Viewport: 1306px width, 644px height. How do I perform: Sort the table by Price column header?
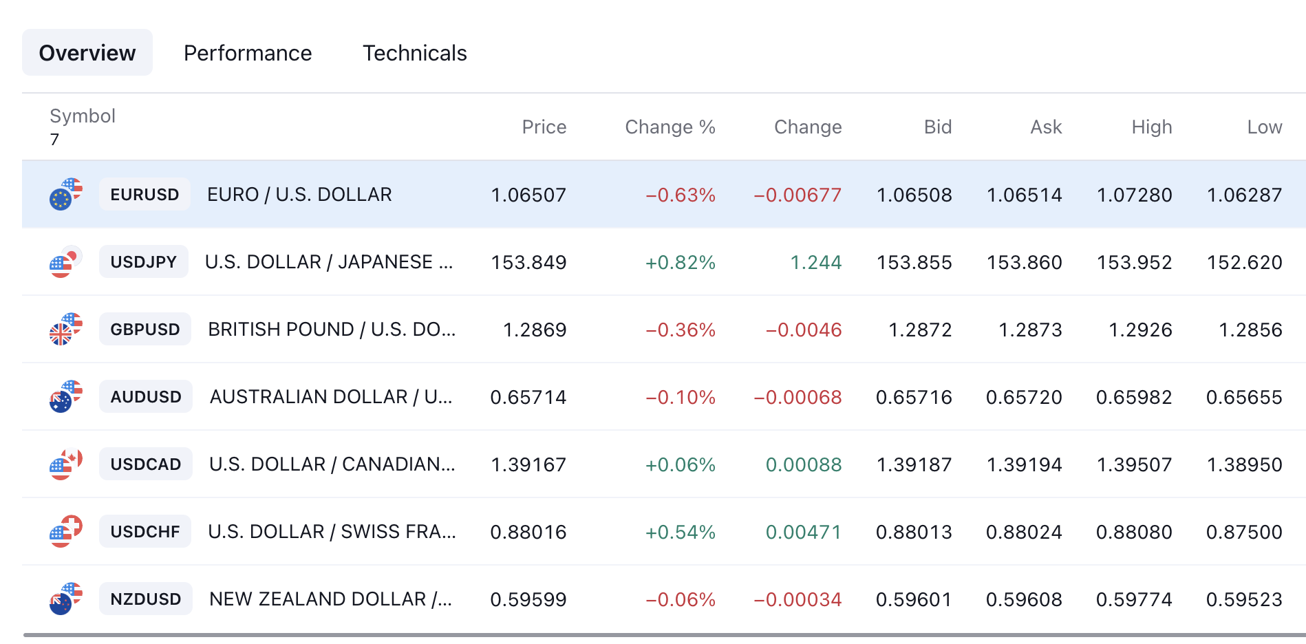click(x=544, y=127)
